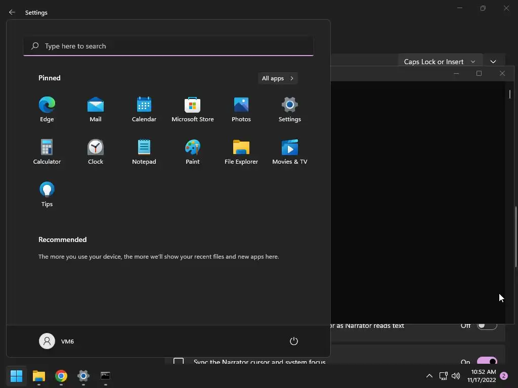Screen dimensions: 518x388
Task: Minimize the black terminal window
Action: (456, 73)
